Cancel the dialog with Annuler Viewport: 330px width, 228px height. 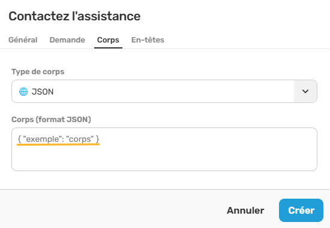tap(245, 211)
